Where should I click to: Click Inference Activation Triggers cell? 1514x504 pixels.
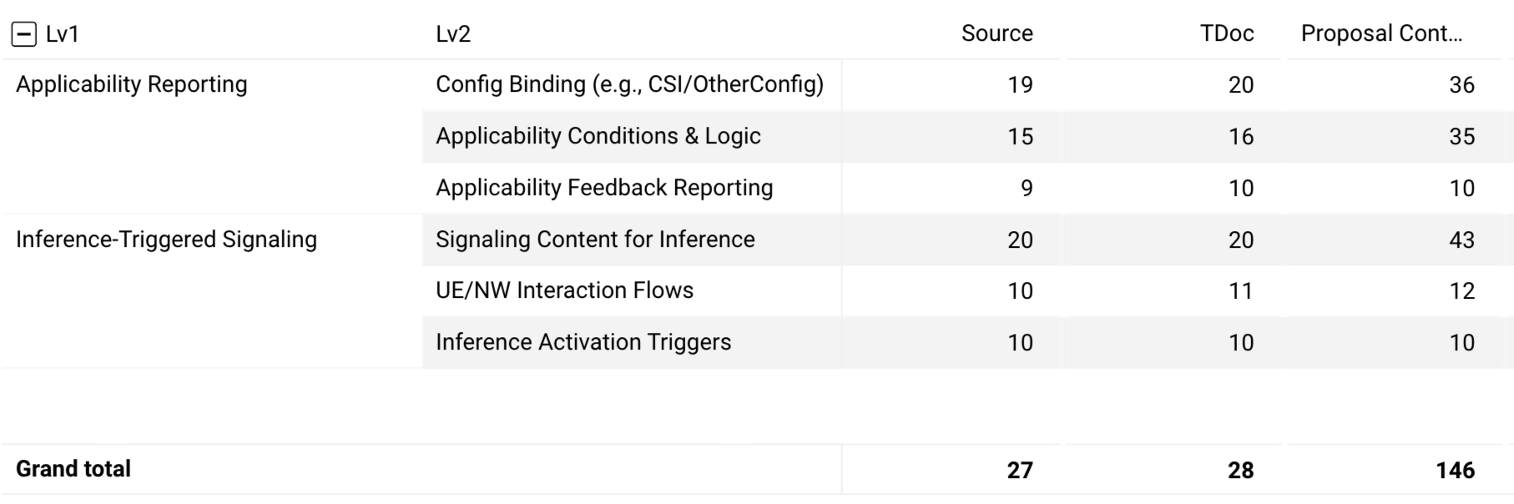pos(583,342)
